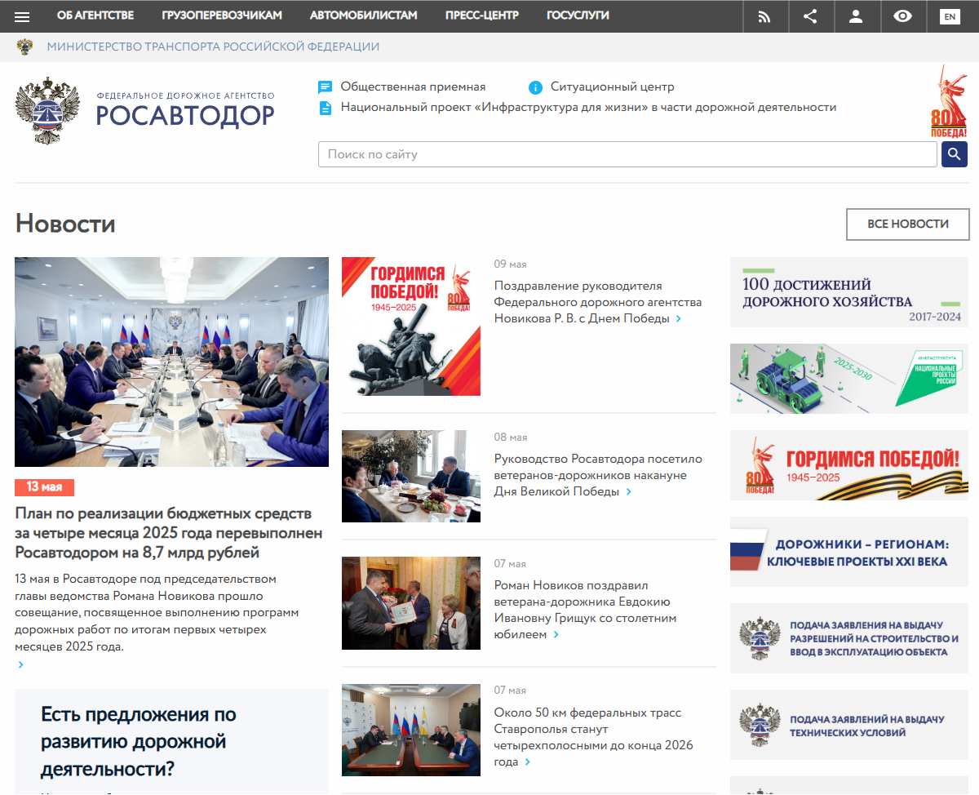Click the 80 Победа emblem in header
This screenshot has height=795, width=979.
(x=949, y=101)
